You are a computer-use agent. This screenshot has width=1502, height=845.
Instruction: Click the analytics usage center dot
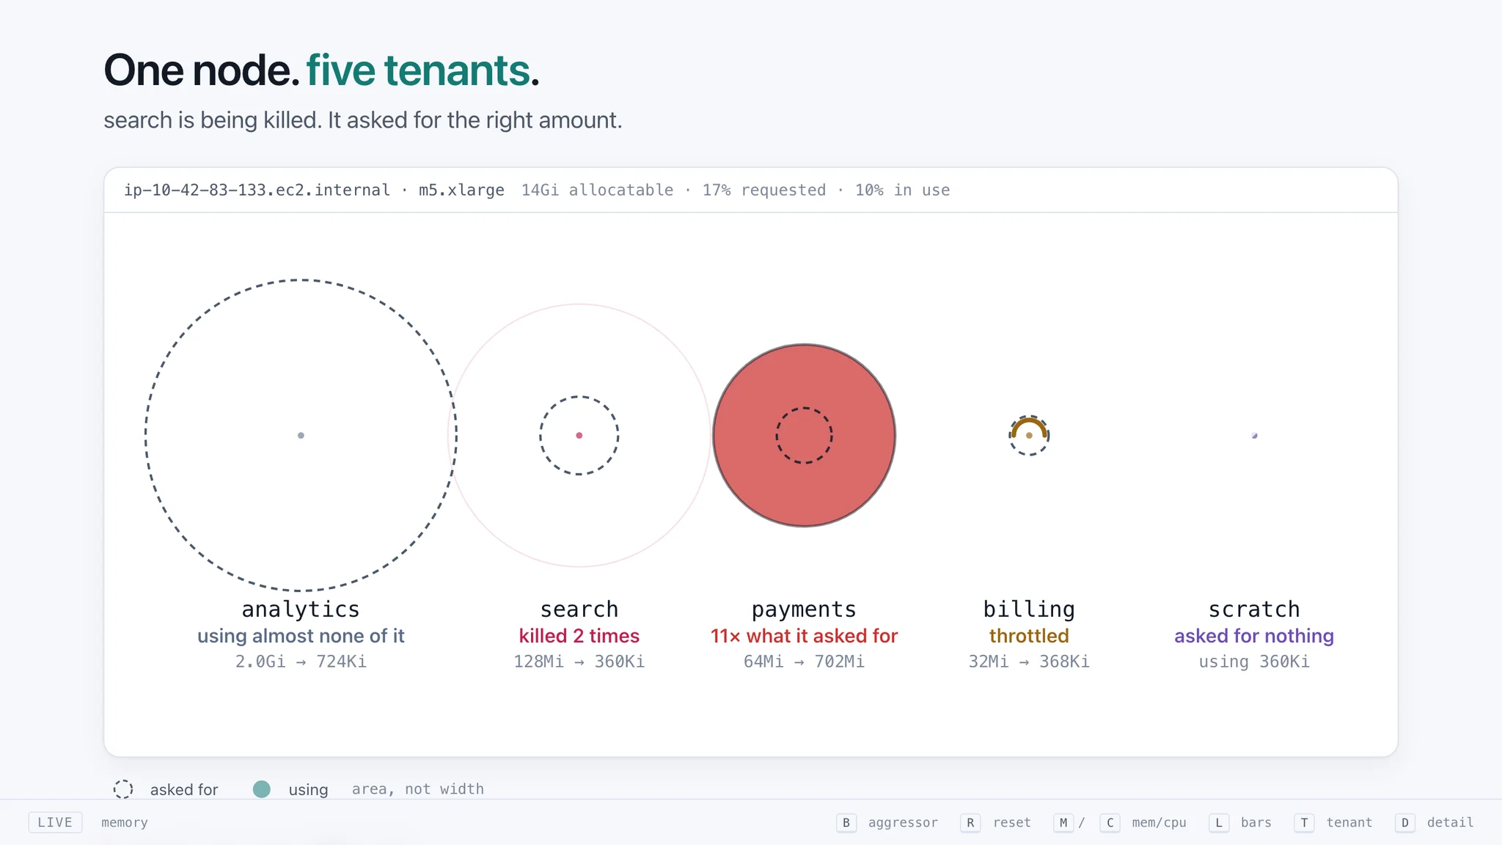point(301,436)
